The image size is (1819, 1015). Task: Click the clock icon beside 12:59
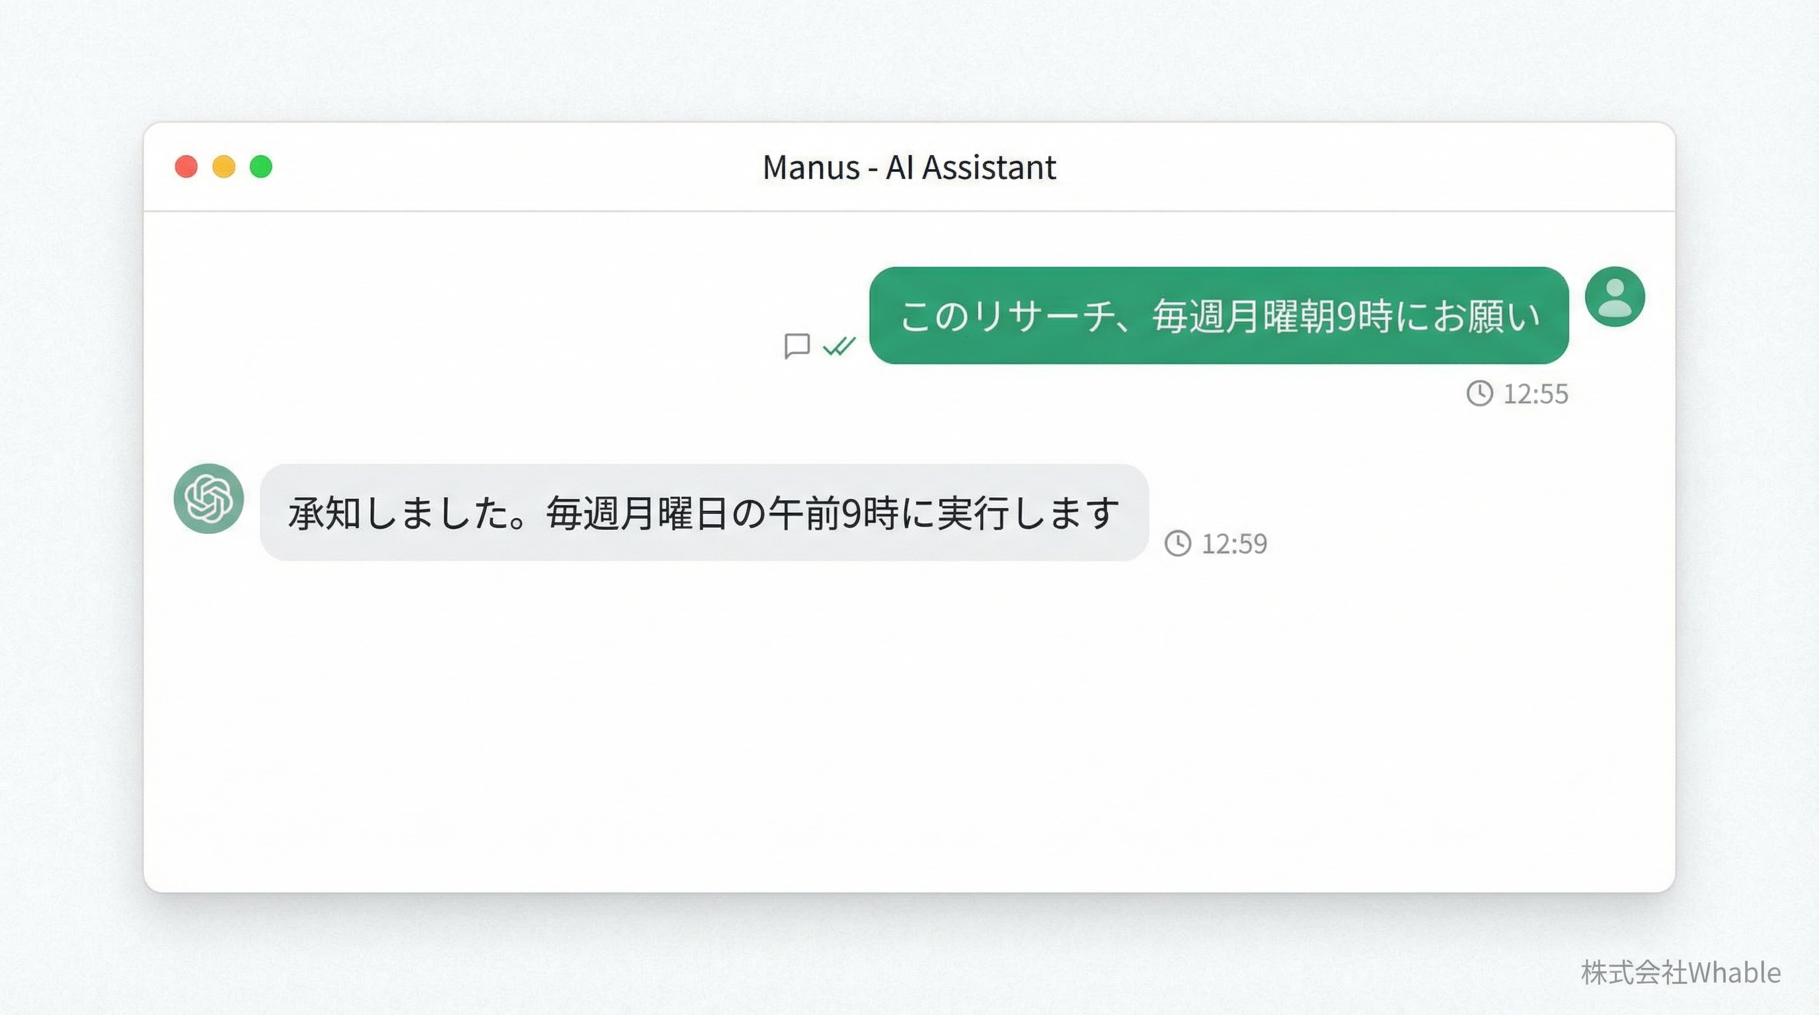tap(1178, 543)
